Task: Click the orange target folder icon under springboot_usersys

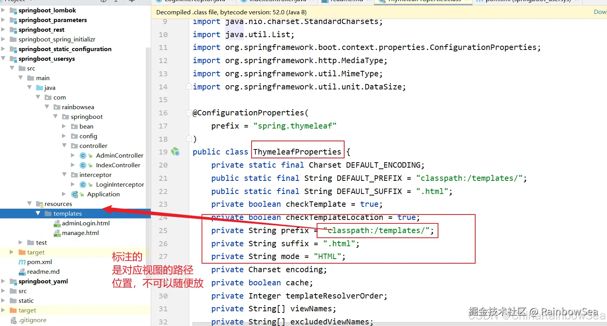Action: [x=22, y=252]
